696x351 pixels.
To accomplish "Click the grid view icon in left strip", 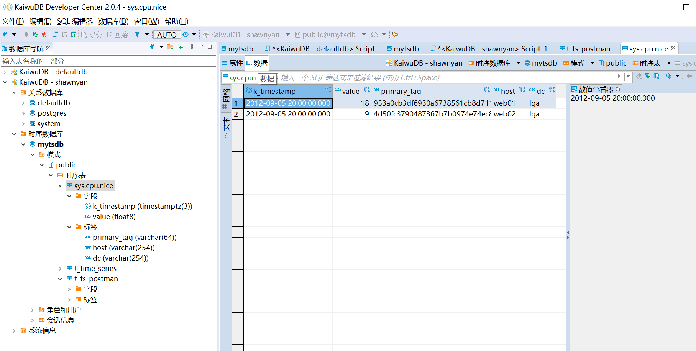I will pos(225,107).
